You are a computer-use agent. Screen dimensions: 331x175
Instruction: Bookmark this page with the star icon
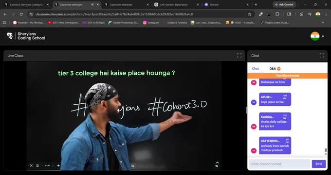(x=250, y=15)
